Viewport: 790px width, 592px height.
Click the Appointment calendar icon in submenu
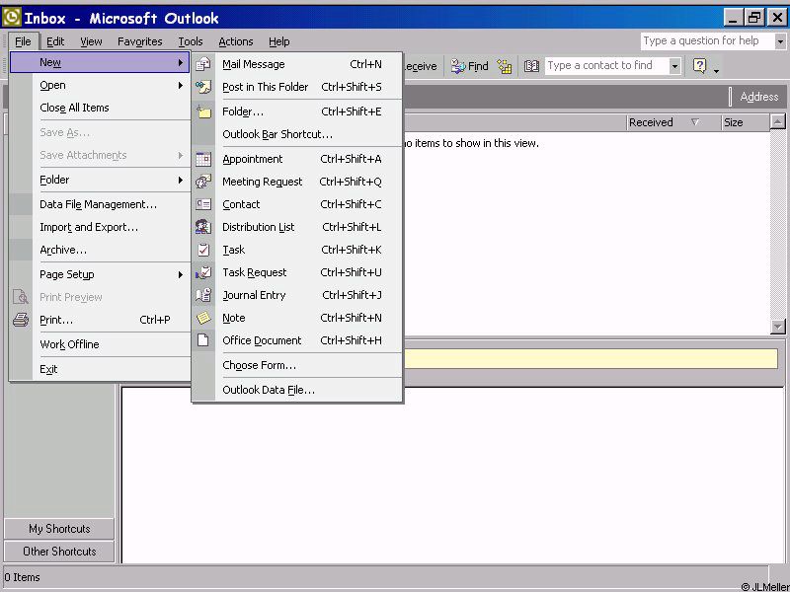point(203,159)
